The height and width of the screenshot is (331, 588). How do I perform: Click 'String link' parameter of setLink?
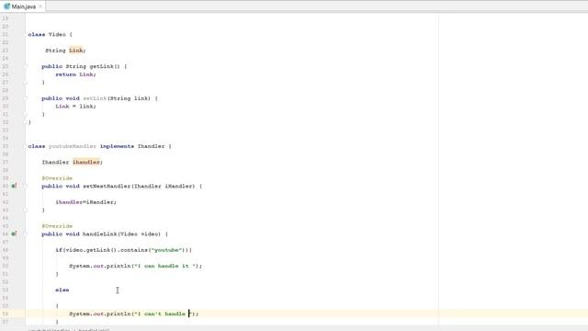coord(130,98)
